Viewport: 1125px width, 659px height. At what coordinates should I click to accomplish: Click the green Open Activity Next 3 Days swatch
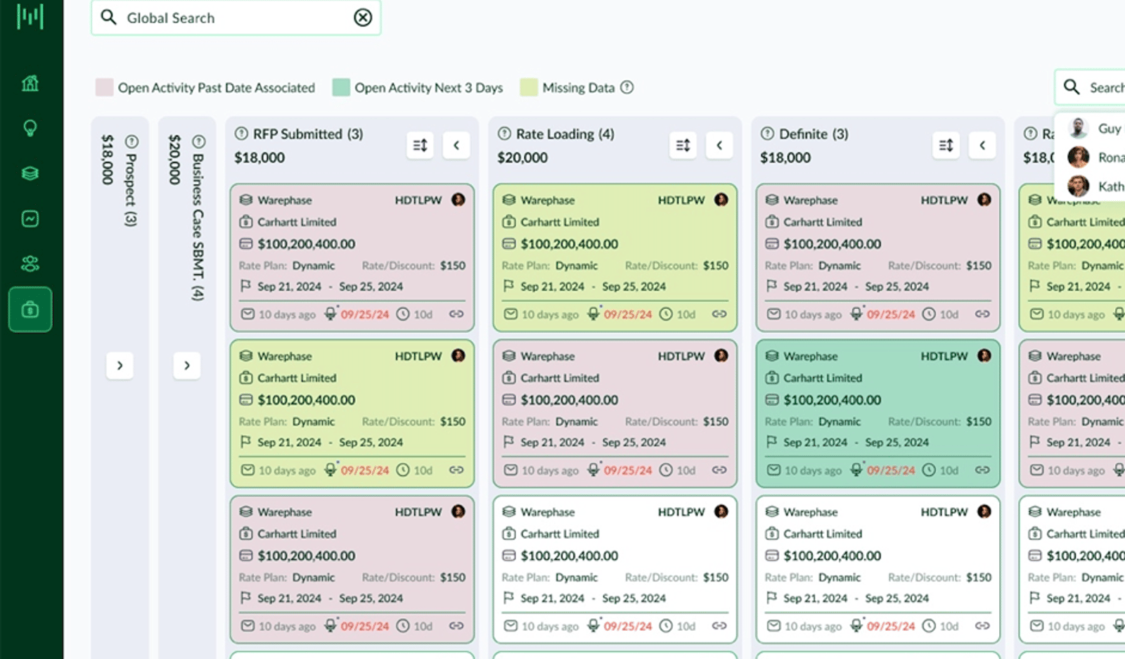click(x=341, y=87)
